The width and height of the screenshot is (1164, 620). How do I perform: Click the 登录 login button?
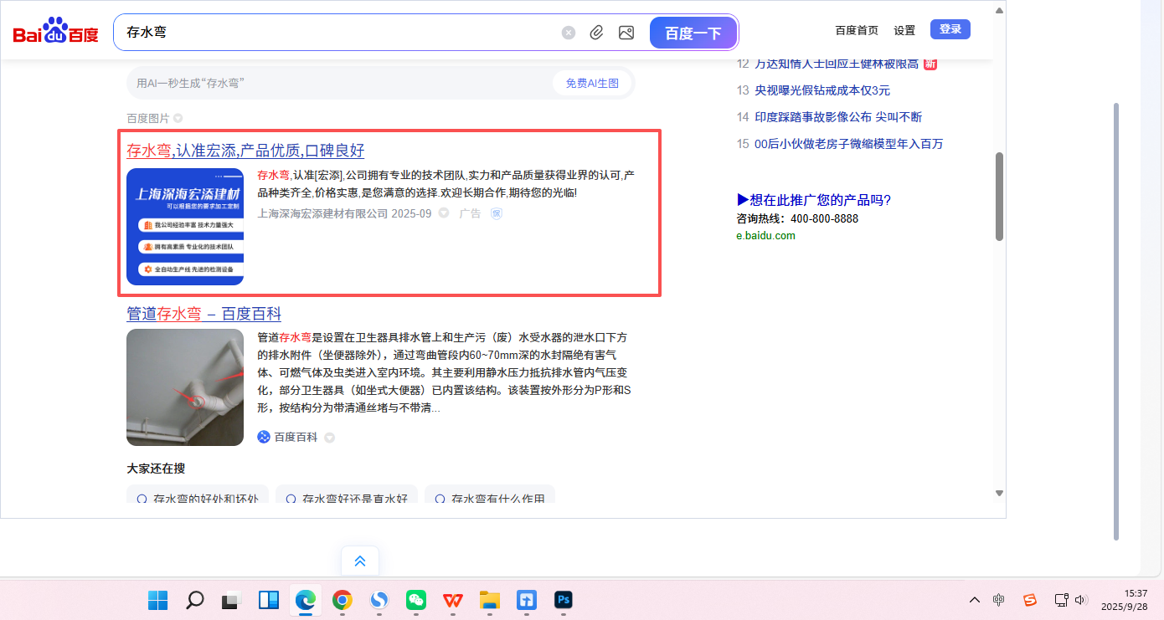(950, 29)
